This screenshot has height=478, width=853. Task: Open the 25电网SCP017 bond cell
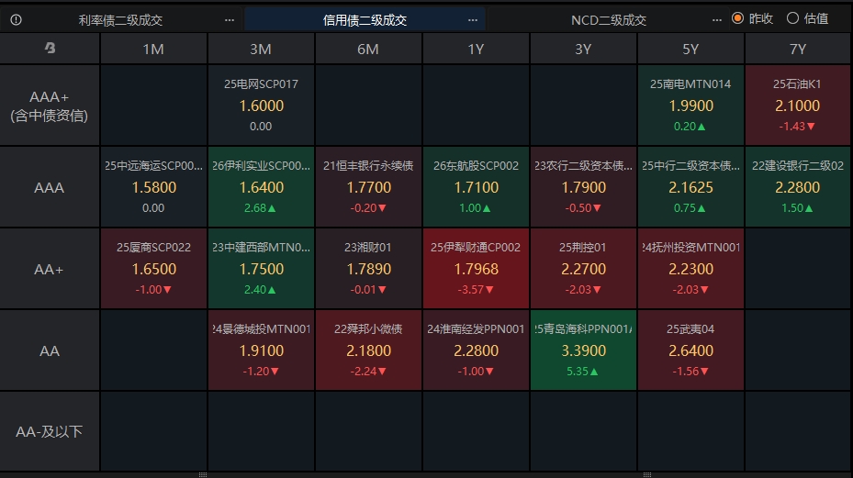tap(261, 106)
